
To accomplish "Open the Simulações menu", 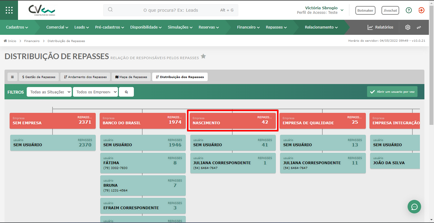I will [x=180, y=27].
